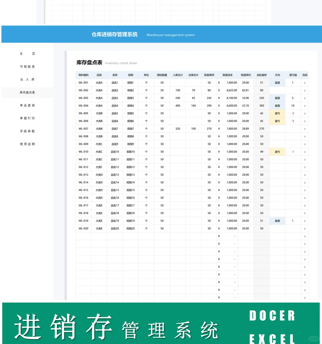Click the 品类 column header
This screenshot has width=322, height=344.
[x=99, y=75]
